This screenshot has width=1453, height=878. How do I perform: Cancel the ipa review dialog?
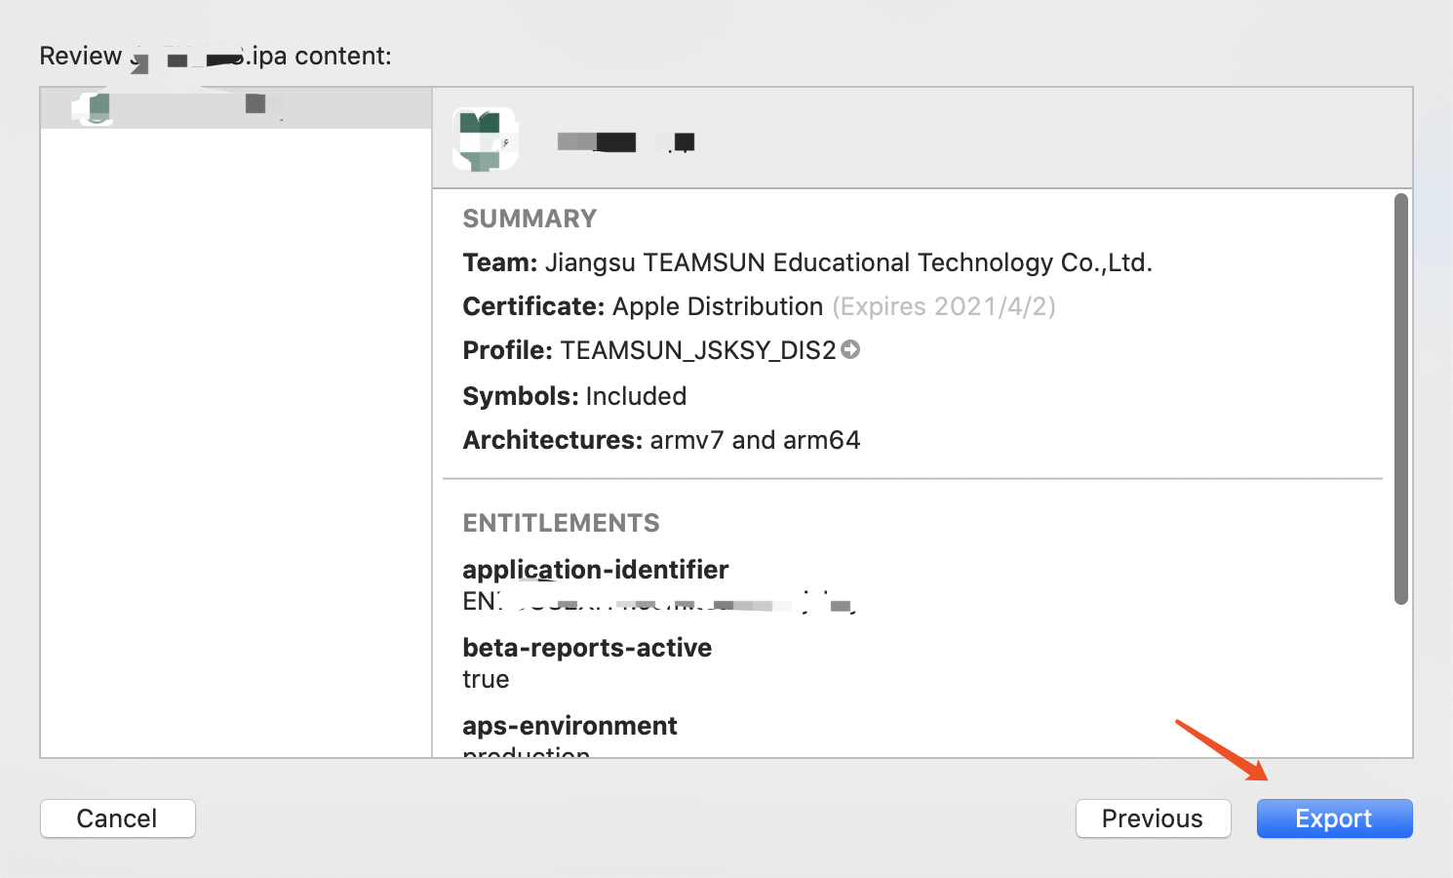point(117,818)
